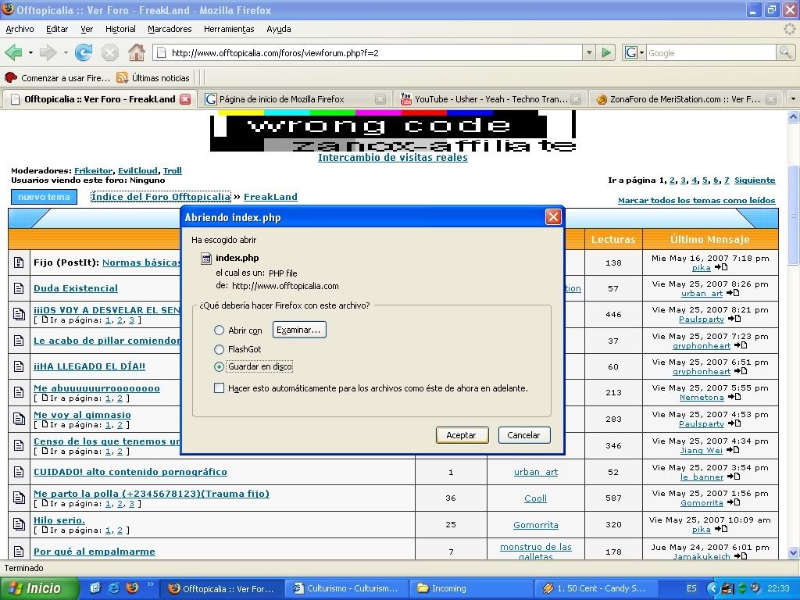Click the stop loading icon

coord(110,53)
